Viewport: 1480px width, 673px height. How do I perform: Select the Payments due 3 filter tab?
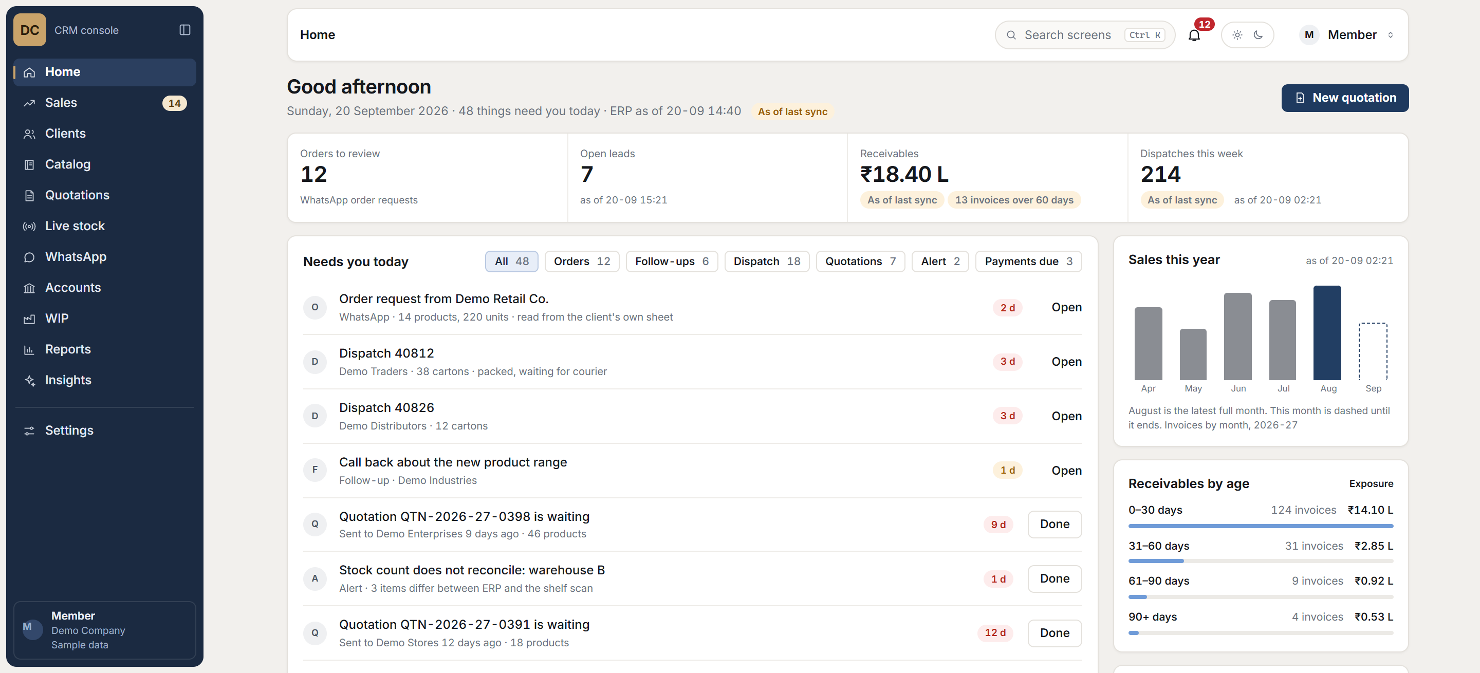click(1028, 261)
